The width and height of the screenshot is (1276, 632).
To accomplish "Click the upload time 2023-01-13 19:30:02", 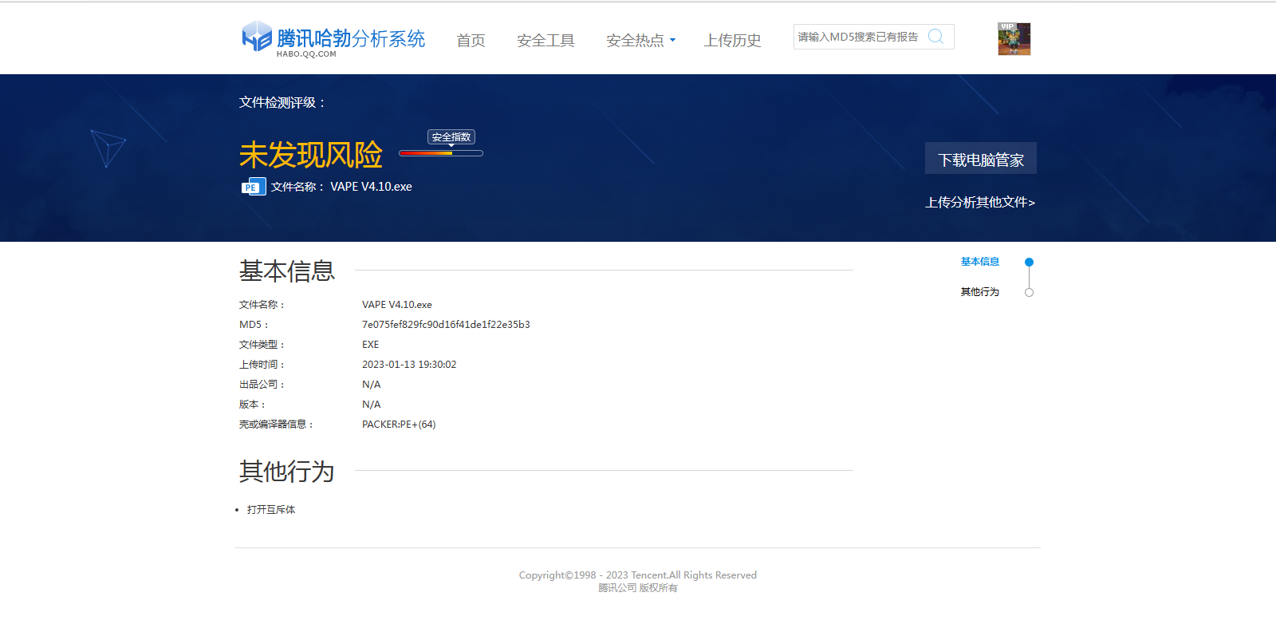I will [409, 365].
